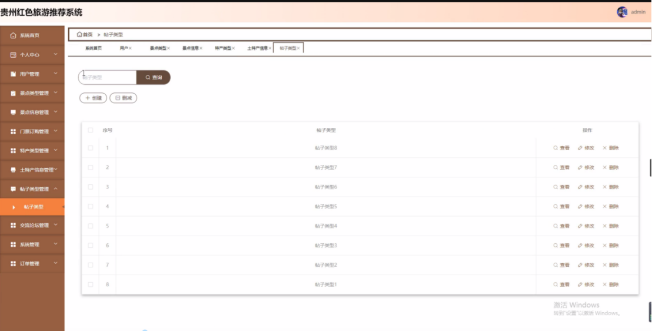Tick the checkbox for row 帖子类型7
This screenshot has height=331, width=652.
coord(91,167)
